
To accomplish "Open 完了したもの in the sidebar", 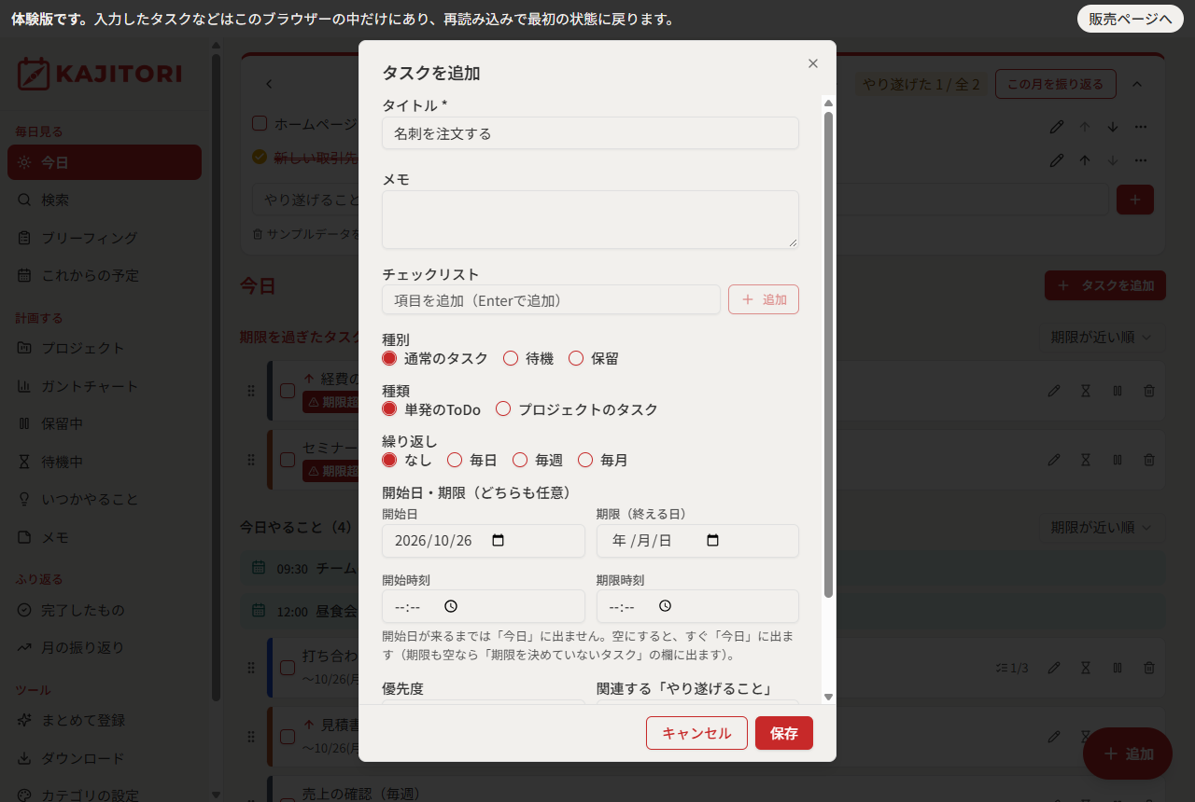I will [x=105, y=610].
